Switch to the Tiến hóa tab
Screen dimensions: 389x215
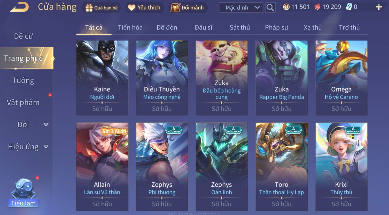130,27
